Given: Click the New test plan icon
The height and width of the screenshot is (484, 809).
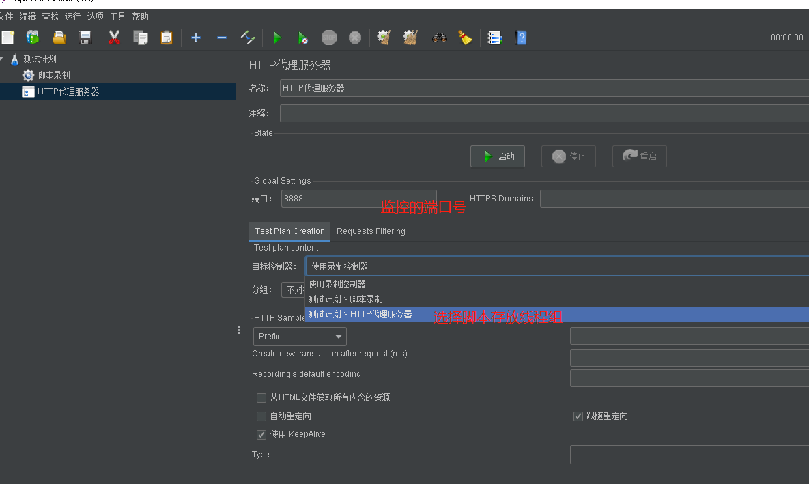Looking at the screenshot, I should [x=8, y=38].
